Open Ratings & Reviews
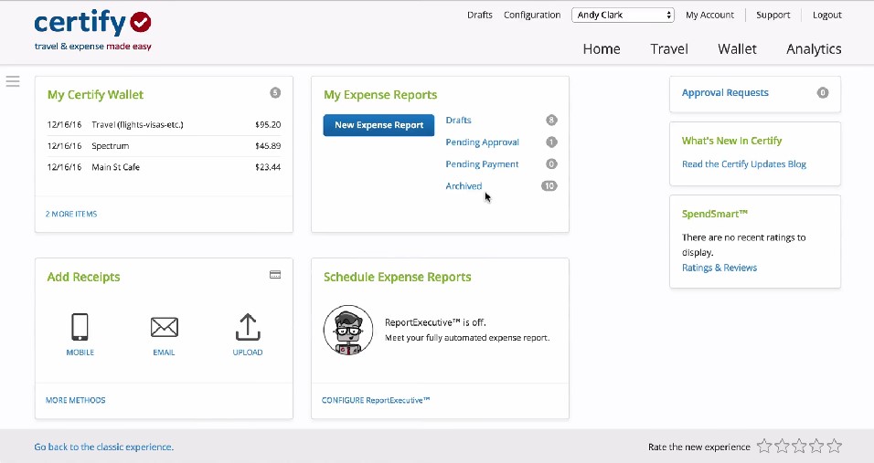Viewport: 874px width, 463px height. point(719,268)
